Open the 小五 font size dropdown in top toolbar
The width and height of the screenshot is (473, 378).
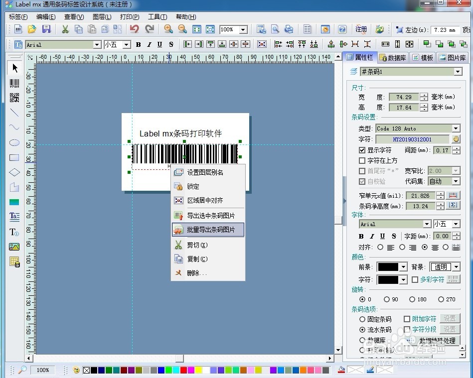(127, 45)
